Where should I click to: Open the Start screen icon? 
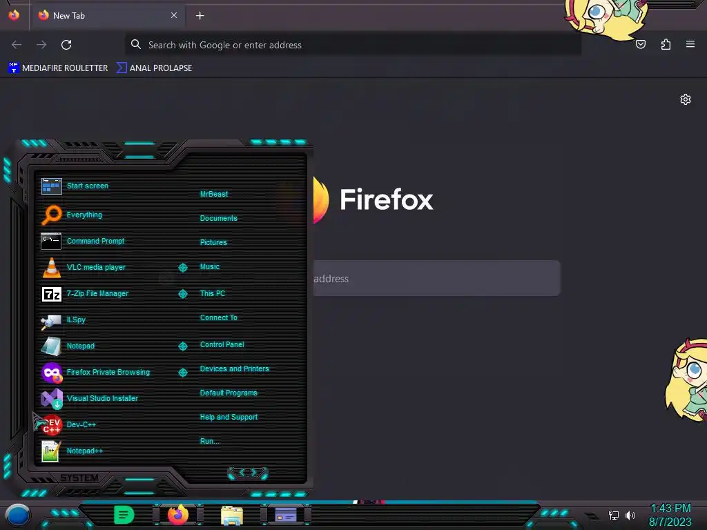(x=51, y=186)
